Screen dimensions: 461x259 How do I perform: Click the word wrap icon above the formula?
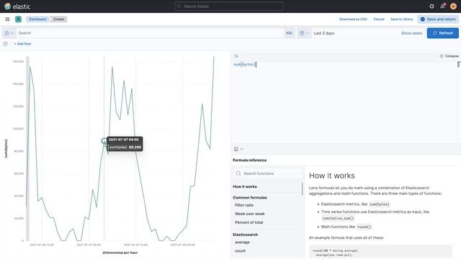[x=236, y=56]
